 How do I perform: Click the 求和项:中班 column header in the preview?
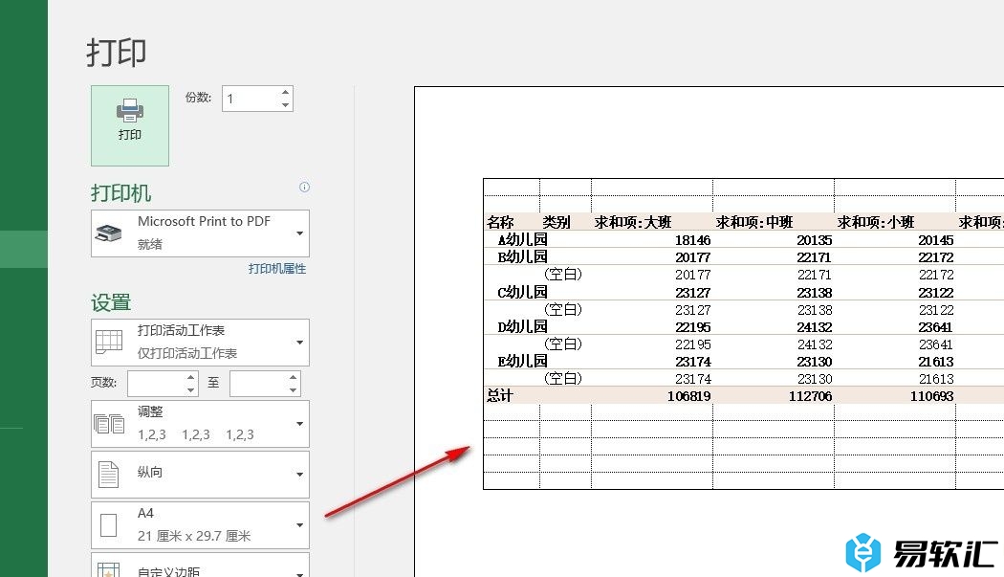pyautogui.click(x=754, y=222)
